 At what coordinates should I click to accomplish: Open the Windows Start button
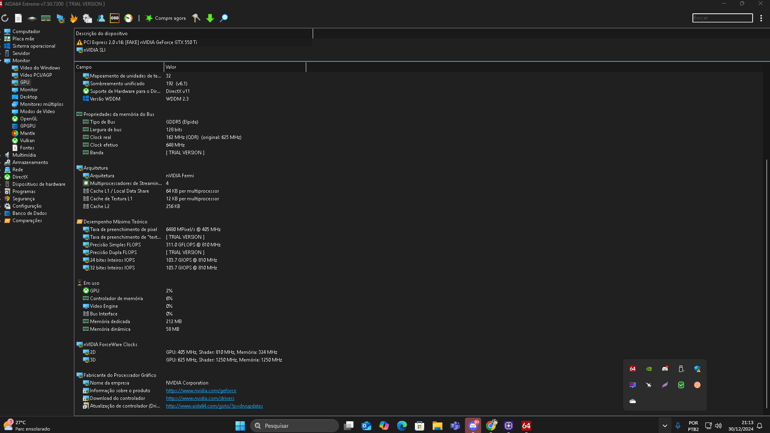pyautogui.click(x=240, y=426)
